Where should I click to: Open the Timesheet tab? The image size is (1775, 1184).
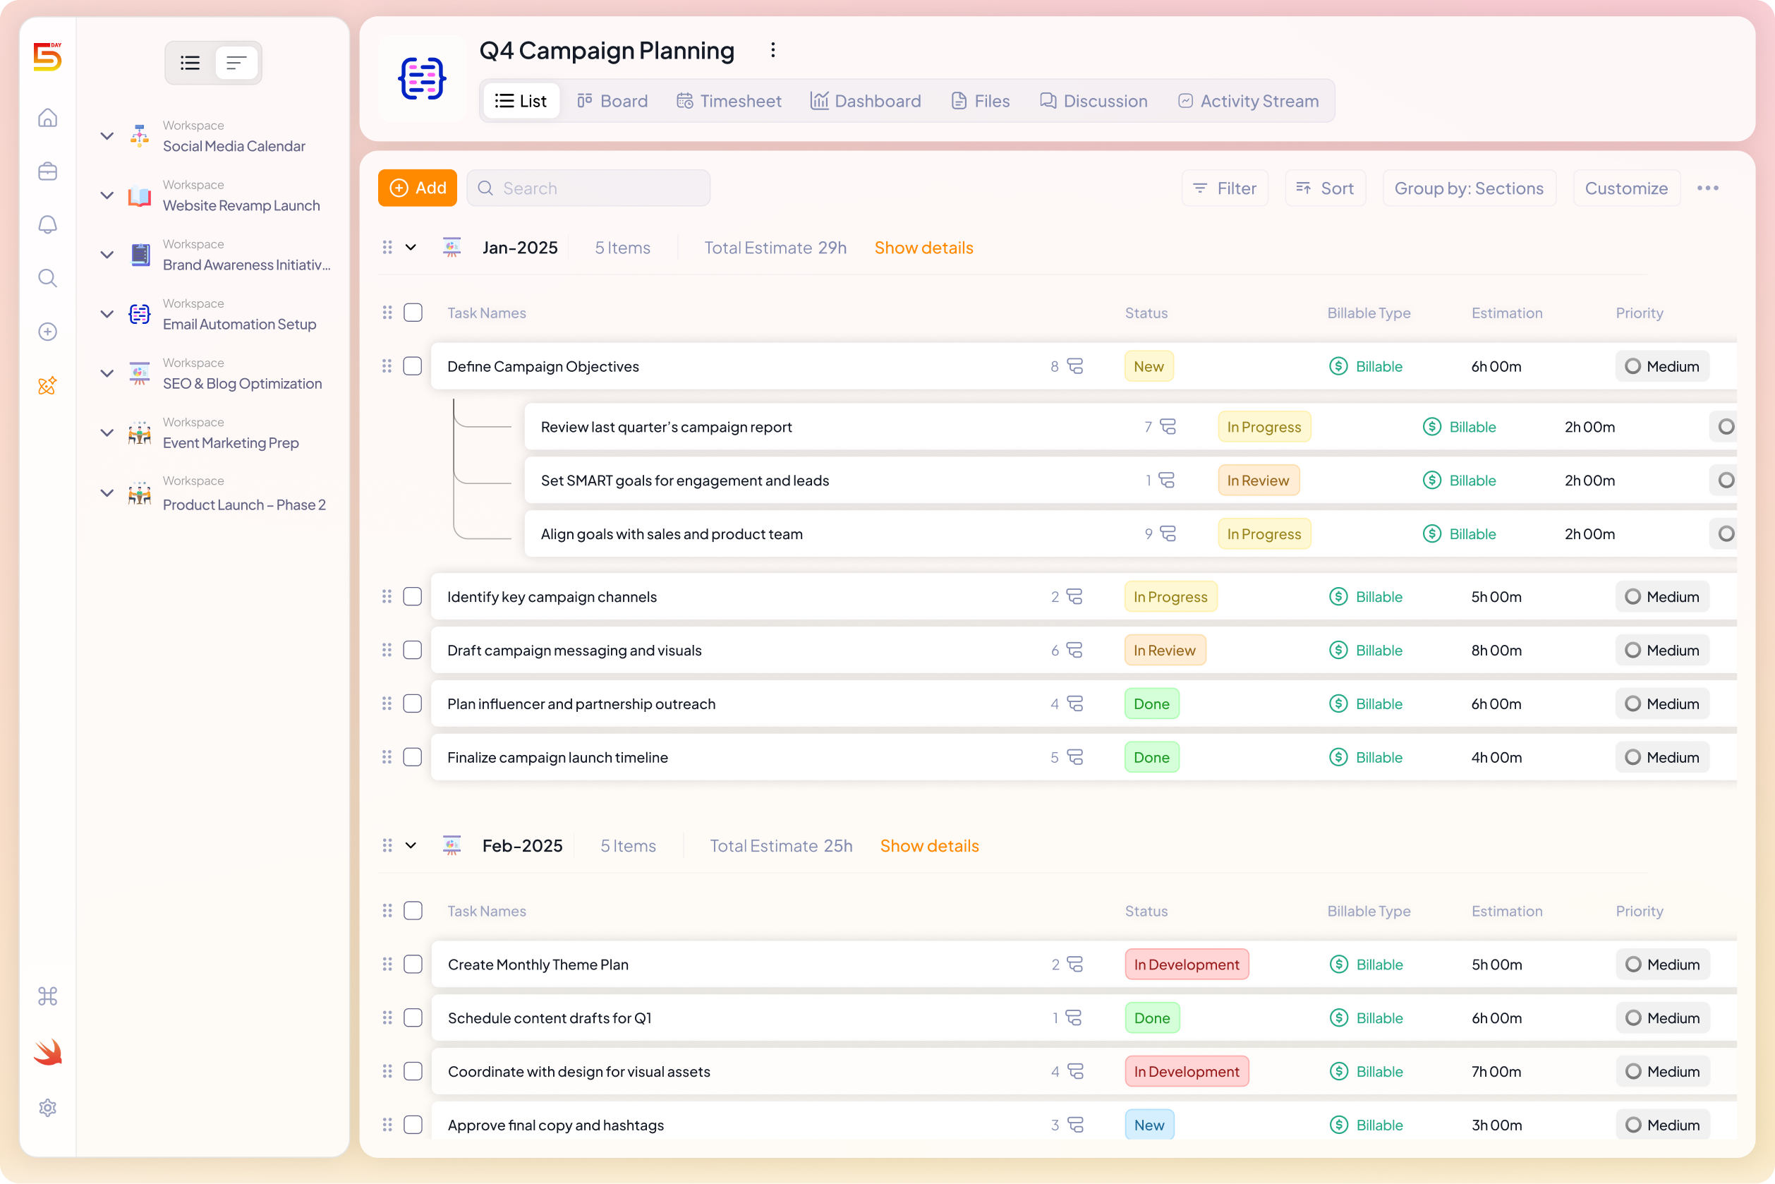point(728,100)
